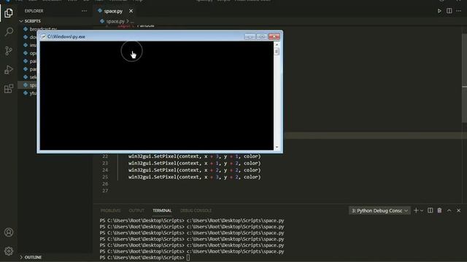Click line number 27 in the gutter
This screenshot has height=262, width=467.
coord(105,191)
